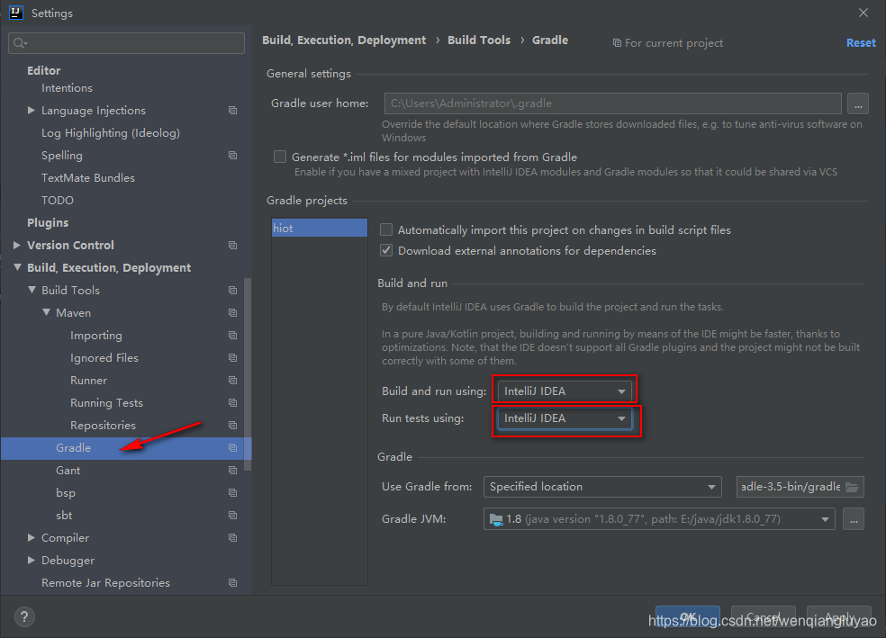Select the Editor settings category
The width and height of the screenshot is (886, 638).
tap(43, 70)
